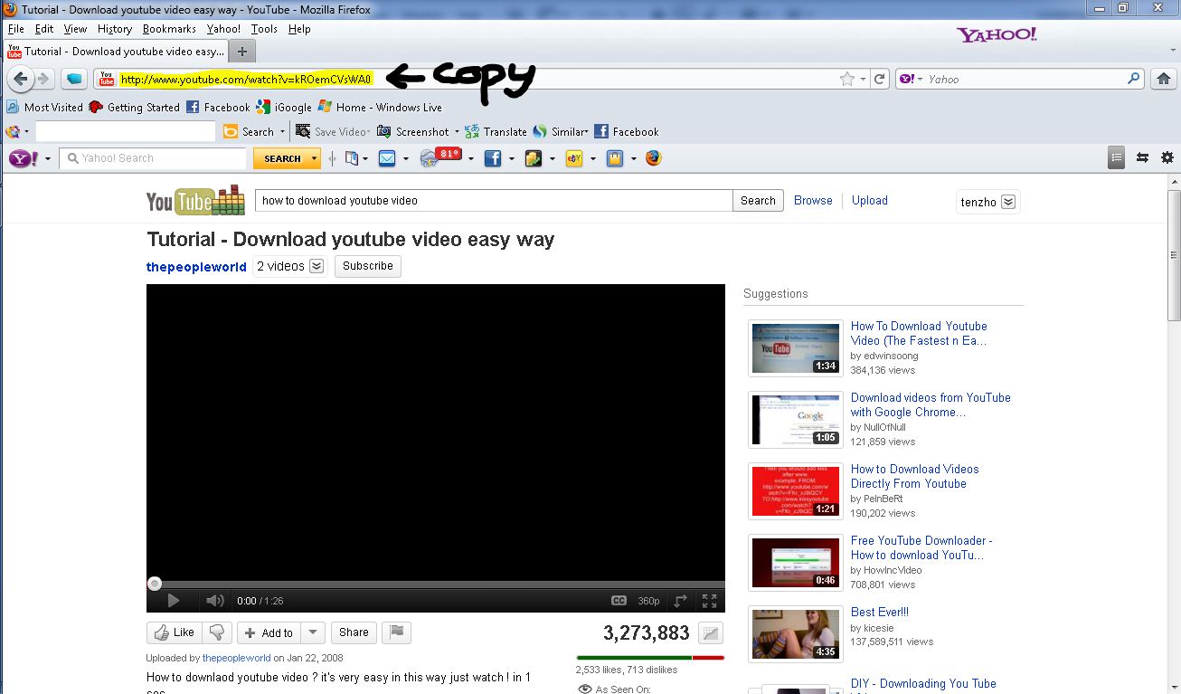Open the weather icon showing 81°
Image resolution: width=1181 pixels, height=694 pixels.
click(x=440, y=157)
